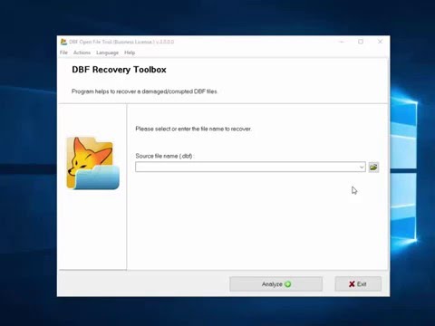435x326 pixels.
Task: Open the File menu
Action: pos(63,53)
